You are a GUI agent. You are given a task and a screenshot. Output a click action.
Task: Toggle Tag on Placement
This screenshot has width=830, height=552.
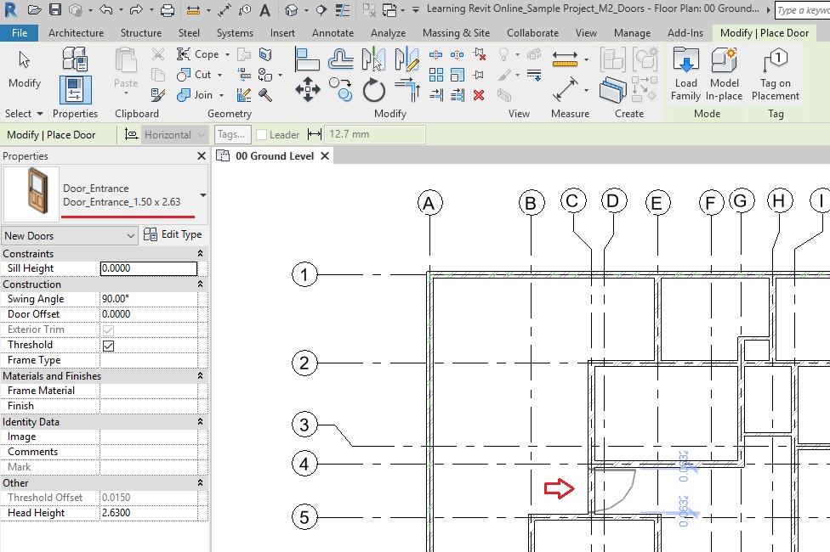click(x=776, y=74)
